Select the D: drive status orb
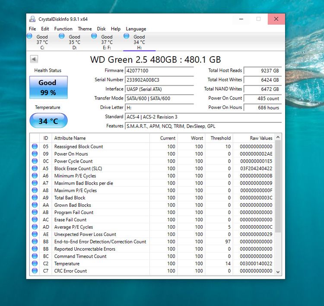The width and height of the screenshot is (324, 306). (x=62, y=36)
